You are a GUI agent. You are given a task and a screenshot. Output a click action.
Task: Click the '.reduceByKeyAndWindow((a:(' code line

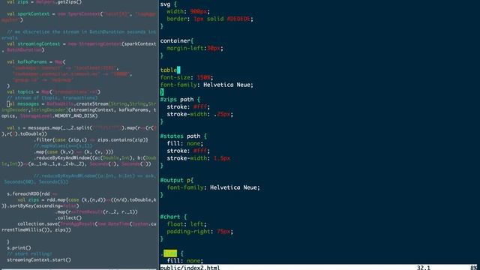(95, 158)
